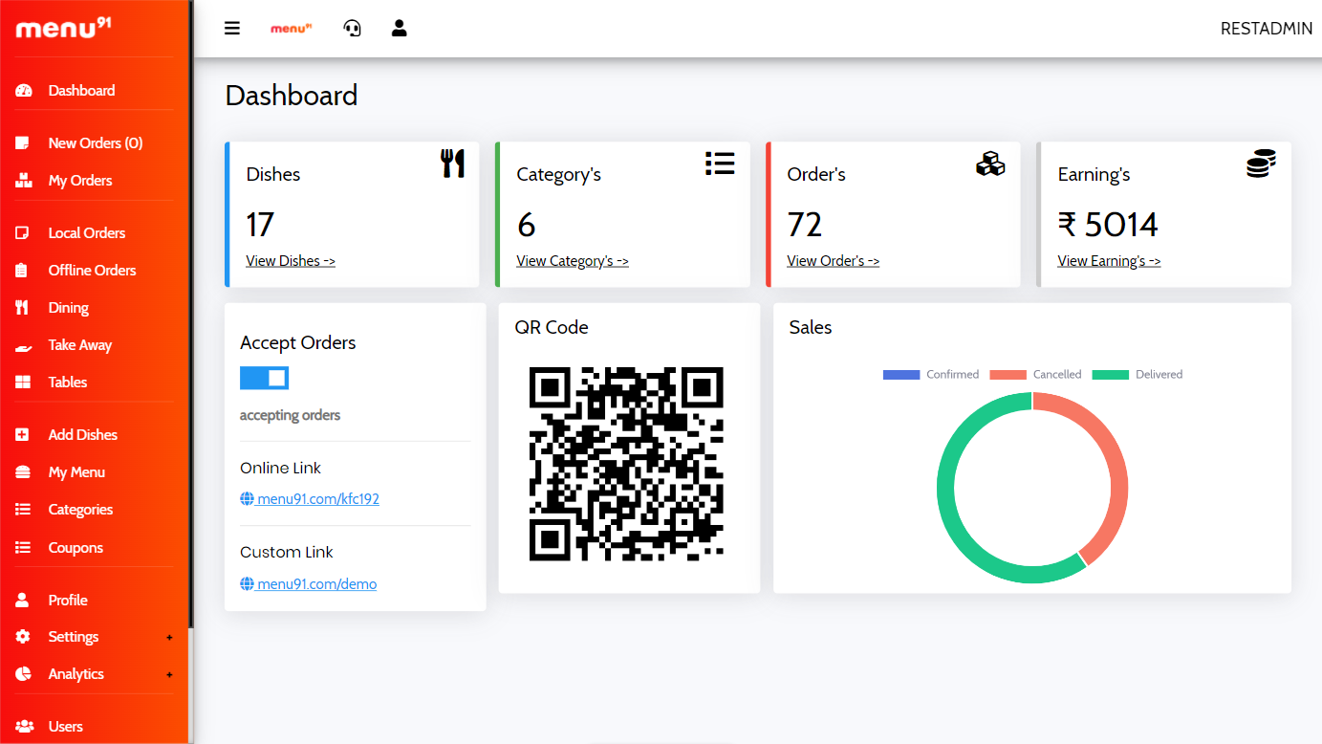The image size is (1322, 744).
Task: Click the hamburger menu icon in top bar
Action: (x=232, y=28)
